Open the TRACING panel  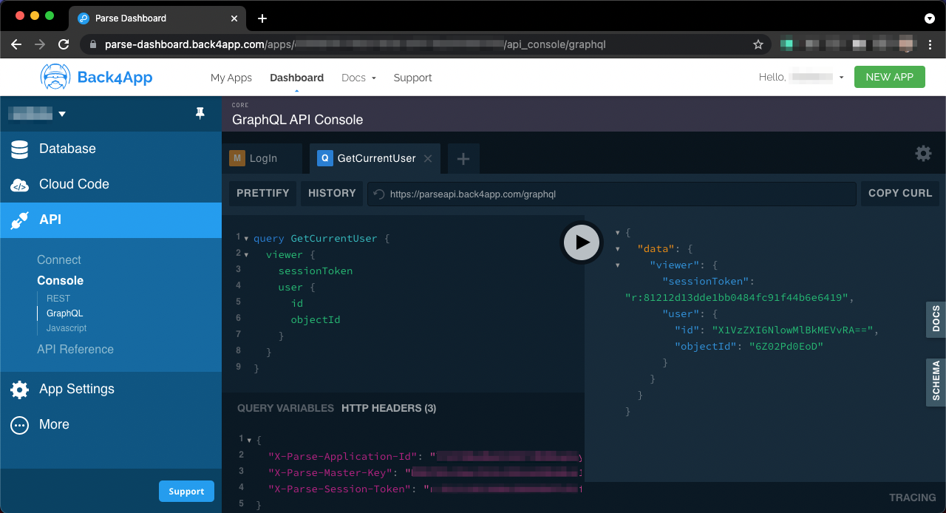tap(913, 497)
